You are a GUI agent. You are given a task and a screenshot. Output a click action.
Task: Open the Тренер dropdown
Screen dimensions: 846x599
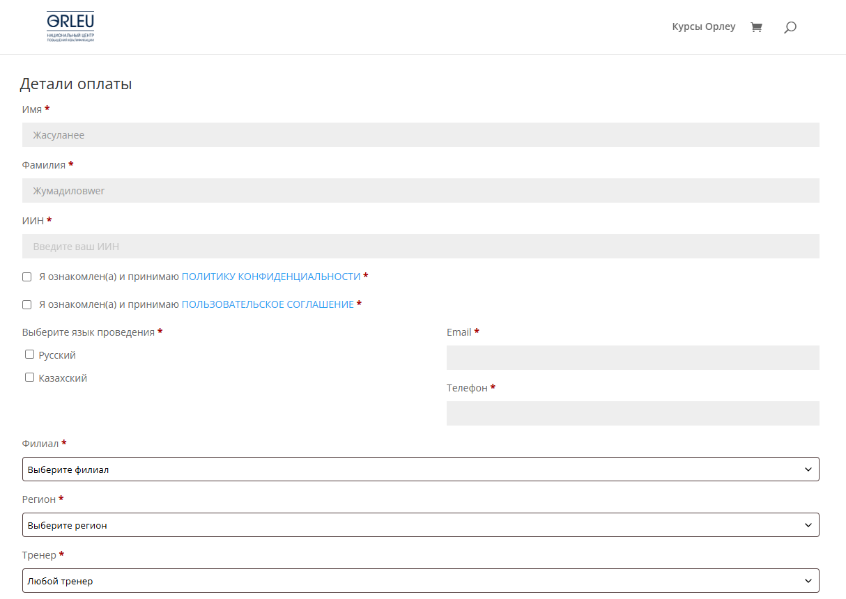point(420,581)
